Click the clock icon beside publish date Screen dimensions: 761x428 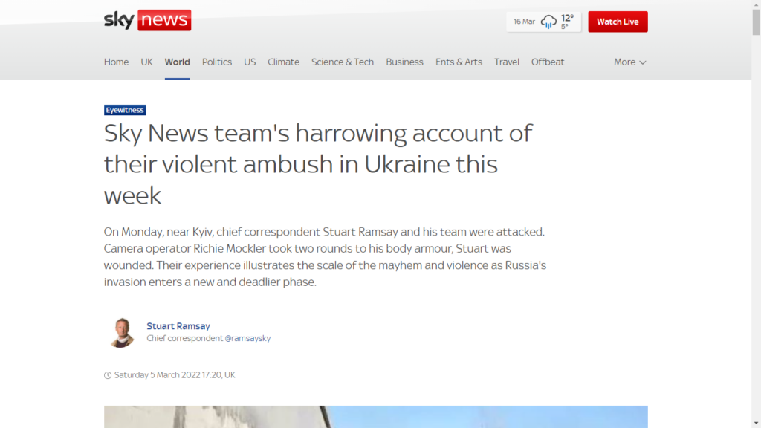pos(108,375)
